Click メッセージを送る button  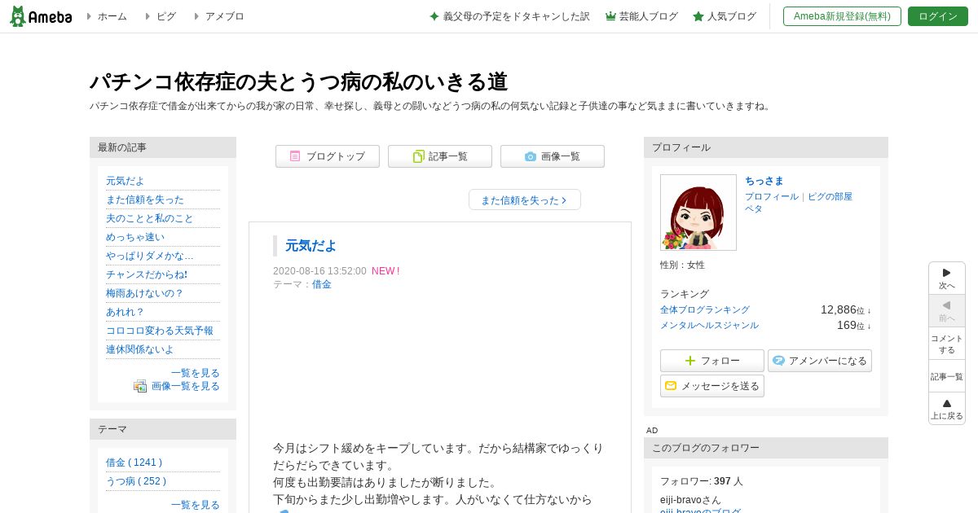[712, 386]
